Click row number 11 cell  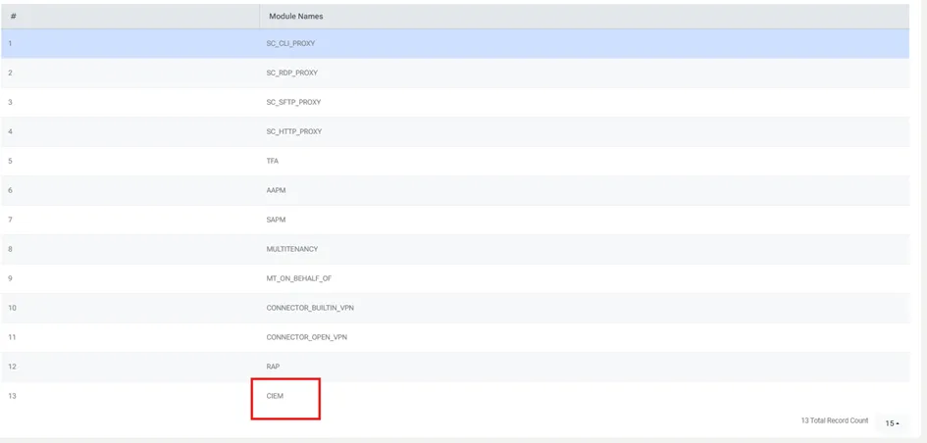[130, 337]
